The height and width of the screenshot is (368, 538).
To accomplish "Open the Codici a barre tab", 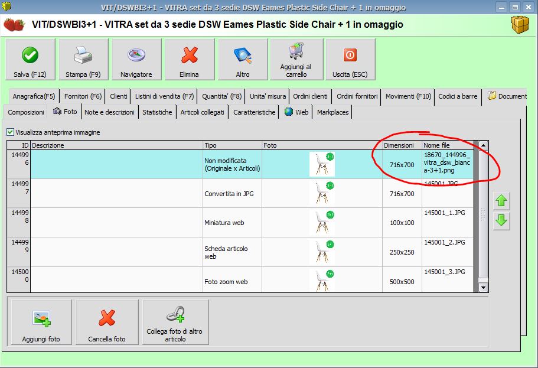I will 458,96.
